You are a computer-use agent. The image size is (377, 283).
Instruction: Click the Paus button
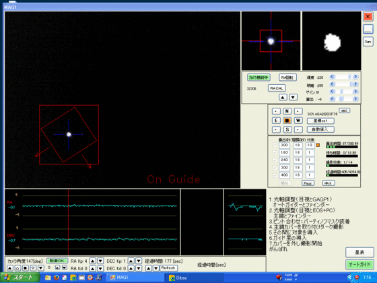pyautogui.click(x=308, y=183)
